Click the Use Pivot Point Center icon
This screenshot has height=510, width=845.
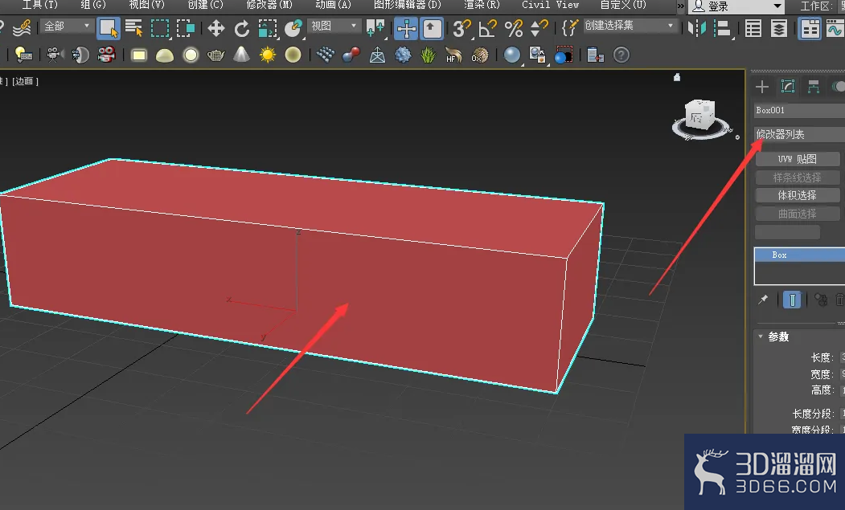(x=375, y=28)
